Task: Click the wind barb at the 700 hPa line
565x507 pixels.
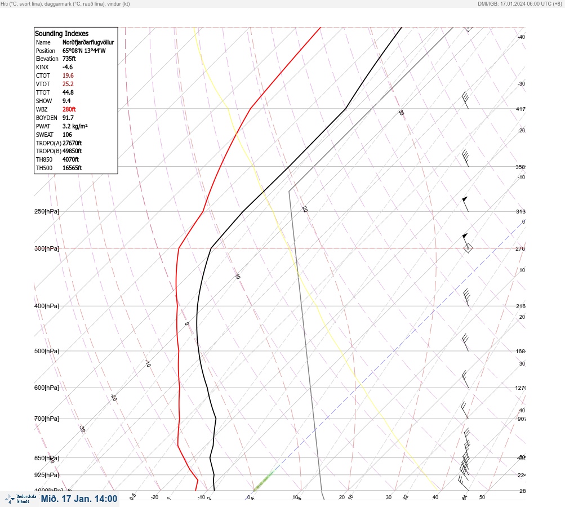Action: click(465, 411)
